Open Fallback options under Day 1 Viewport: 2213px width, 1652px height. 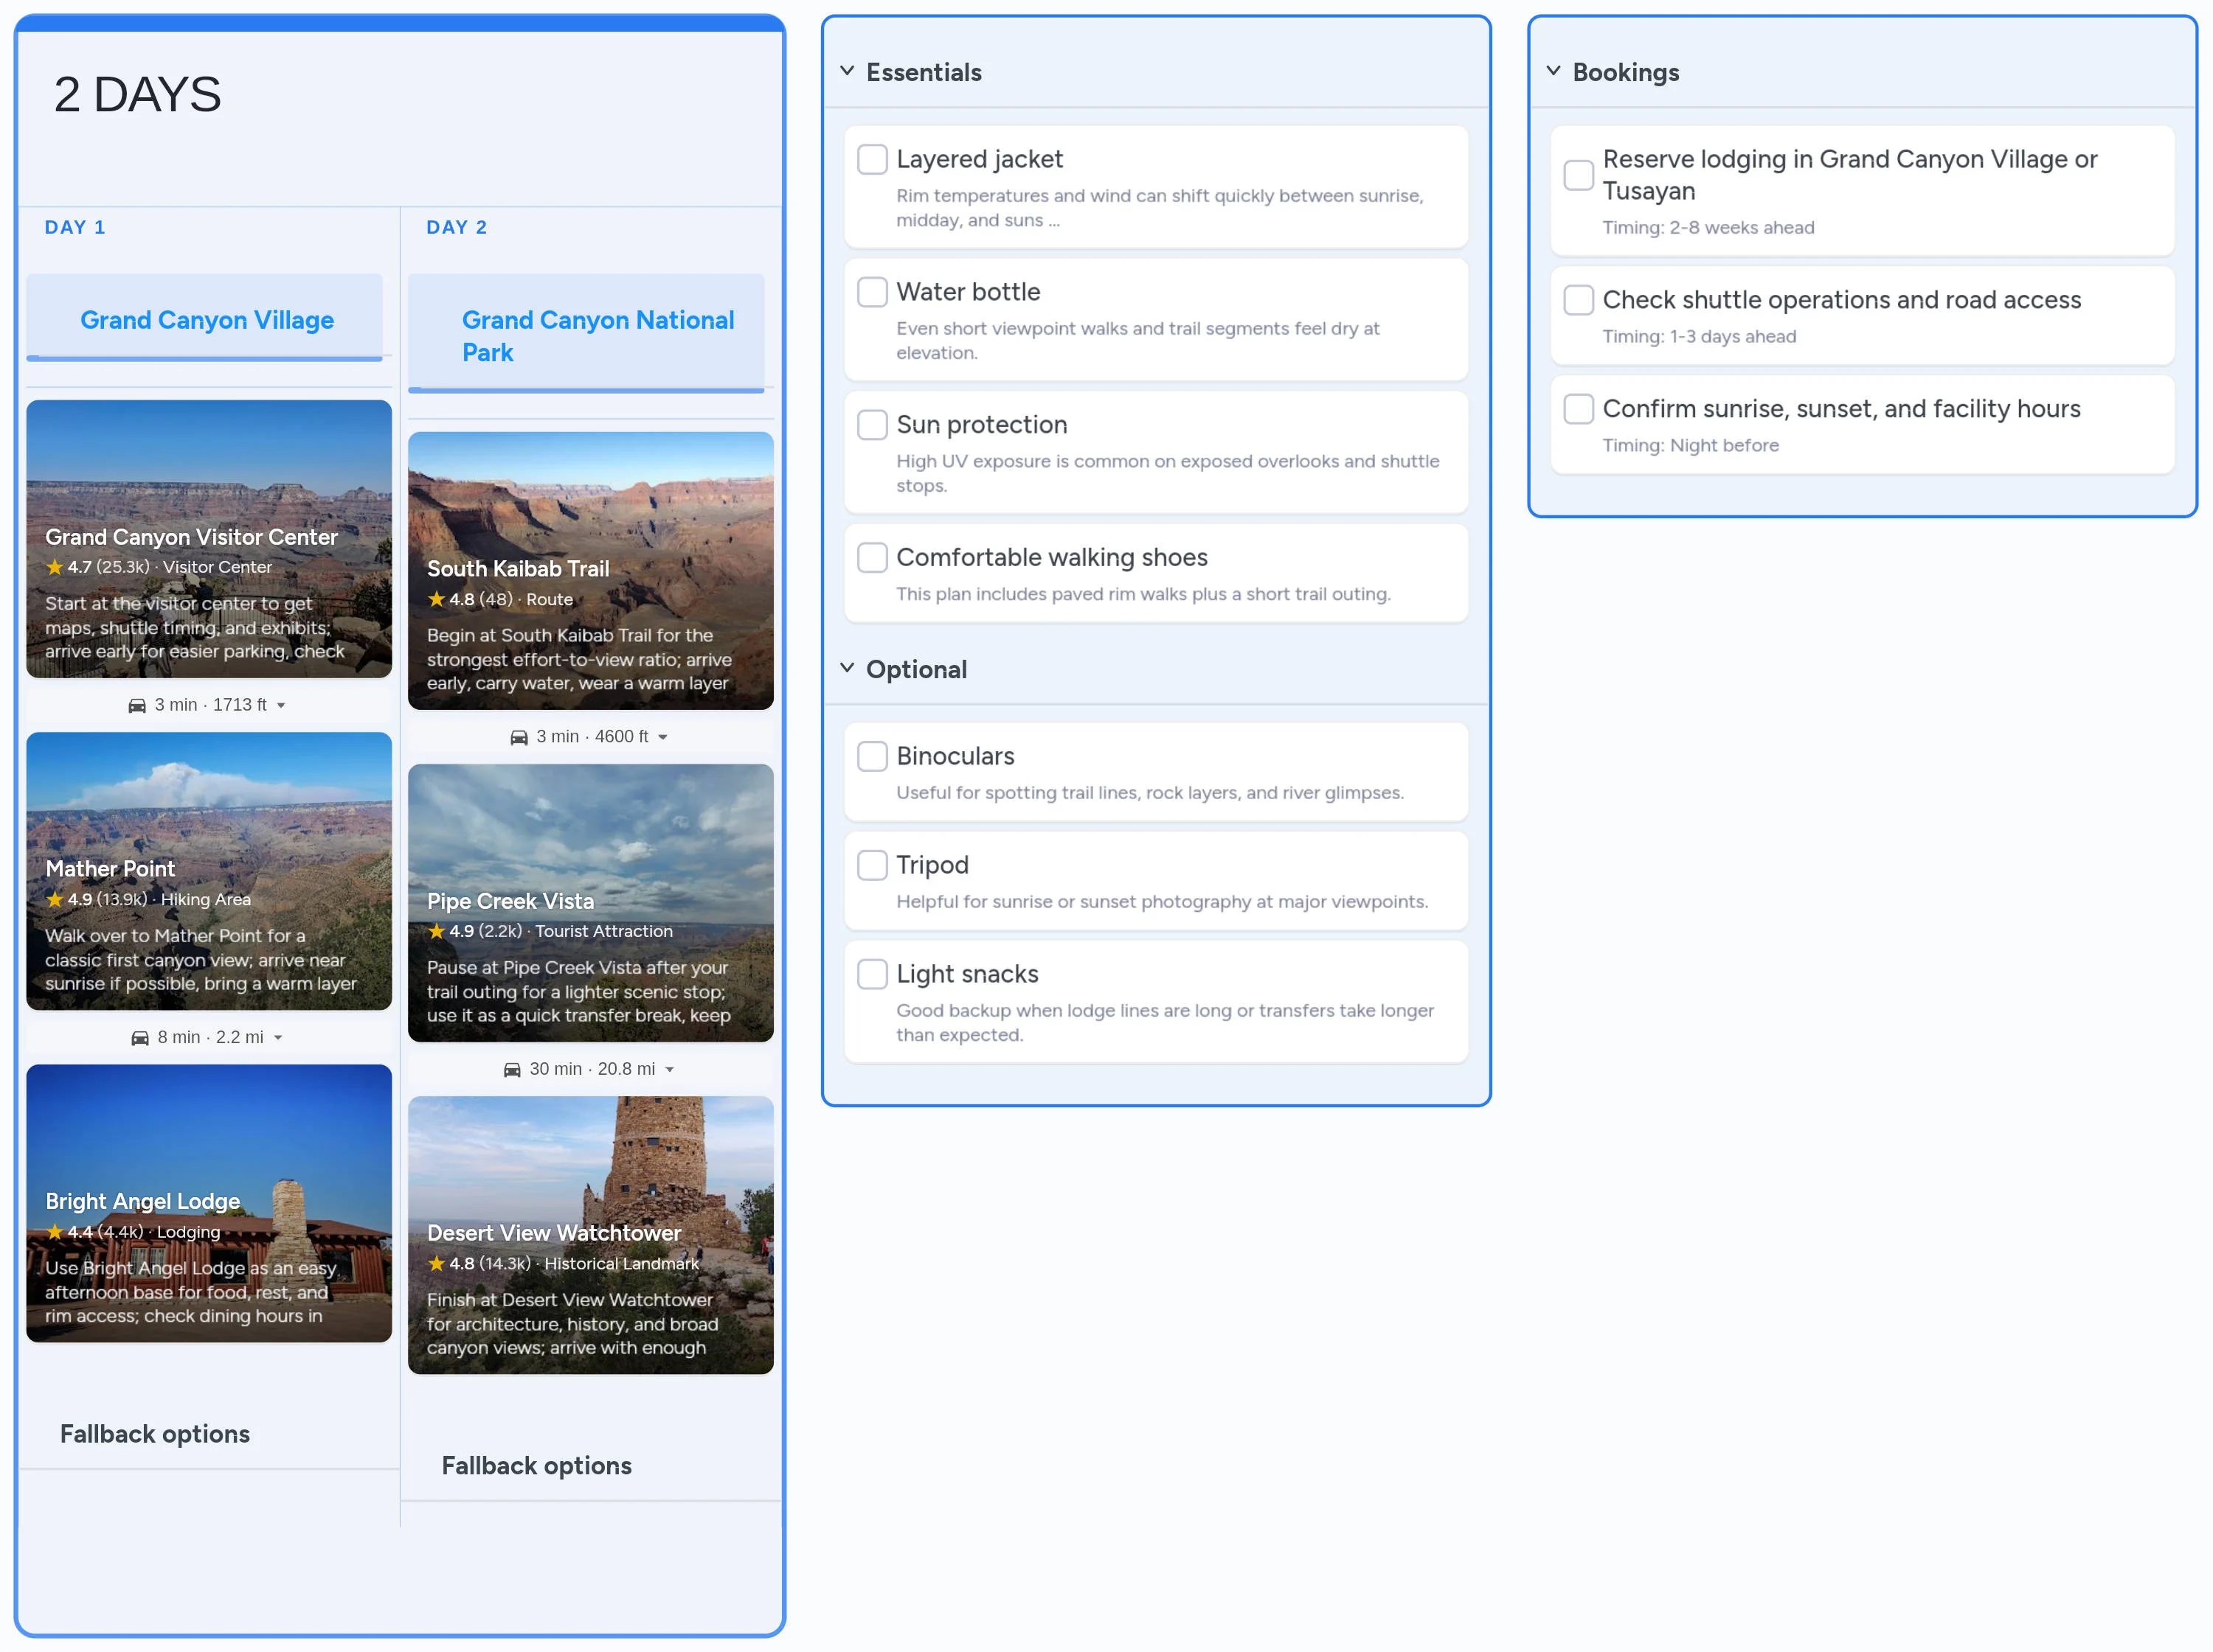pos(154,1433)
